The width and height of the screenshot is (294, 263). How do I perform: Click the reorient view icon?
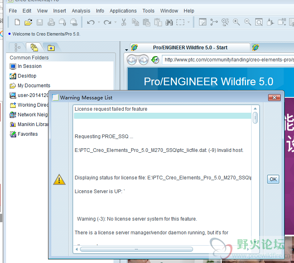point(270,22)
